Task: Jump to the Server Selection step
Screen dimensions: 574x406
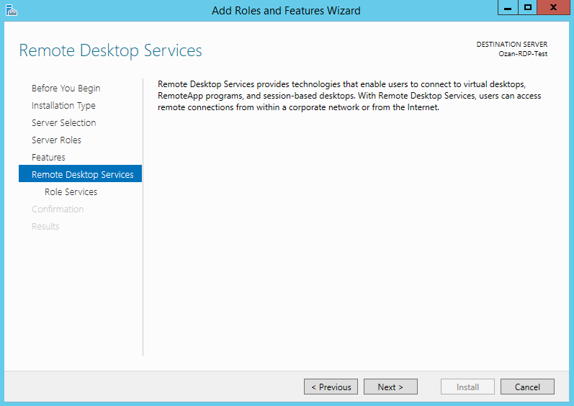Action: (63, 123)
